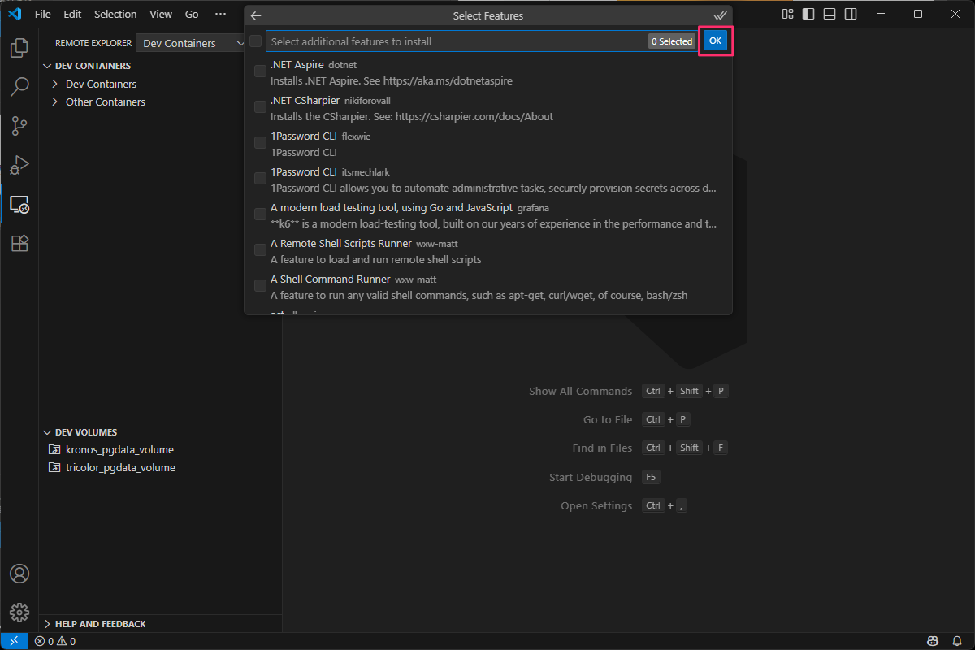975x650 pixels.
Task: Click the customize layout icon
Action: [x=787, y=14]
